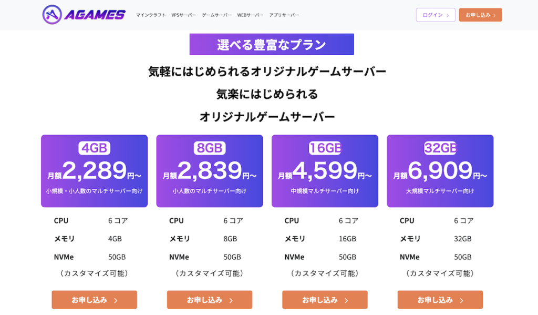Screen dimensions: 538x315
Task: Click お申し込み under the 16GB plan
Action: coord(325,300)
